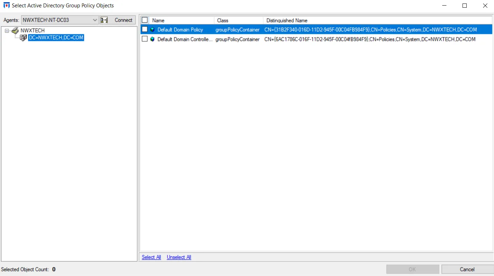Click the NWXTECH forest tree icon
This screenshot has width=494, height=276.
(15, 31)
